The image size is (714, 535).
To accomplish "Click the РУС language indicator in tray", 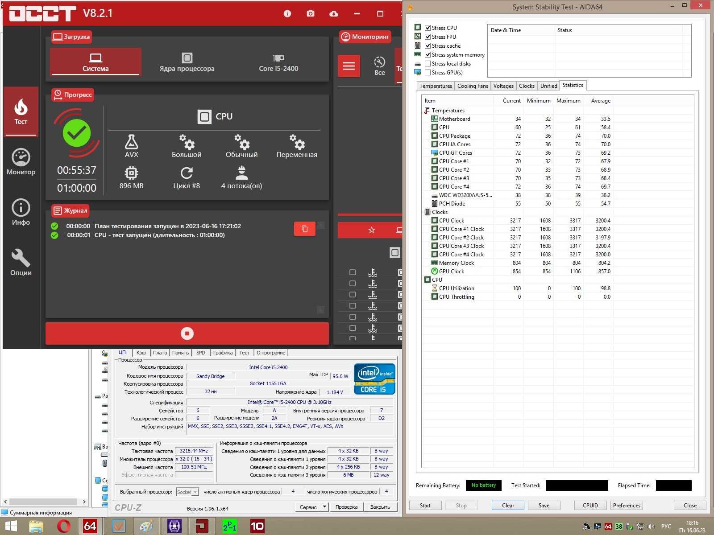I will (666, 527).
